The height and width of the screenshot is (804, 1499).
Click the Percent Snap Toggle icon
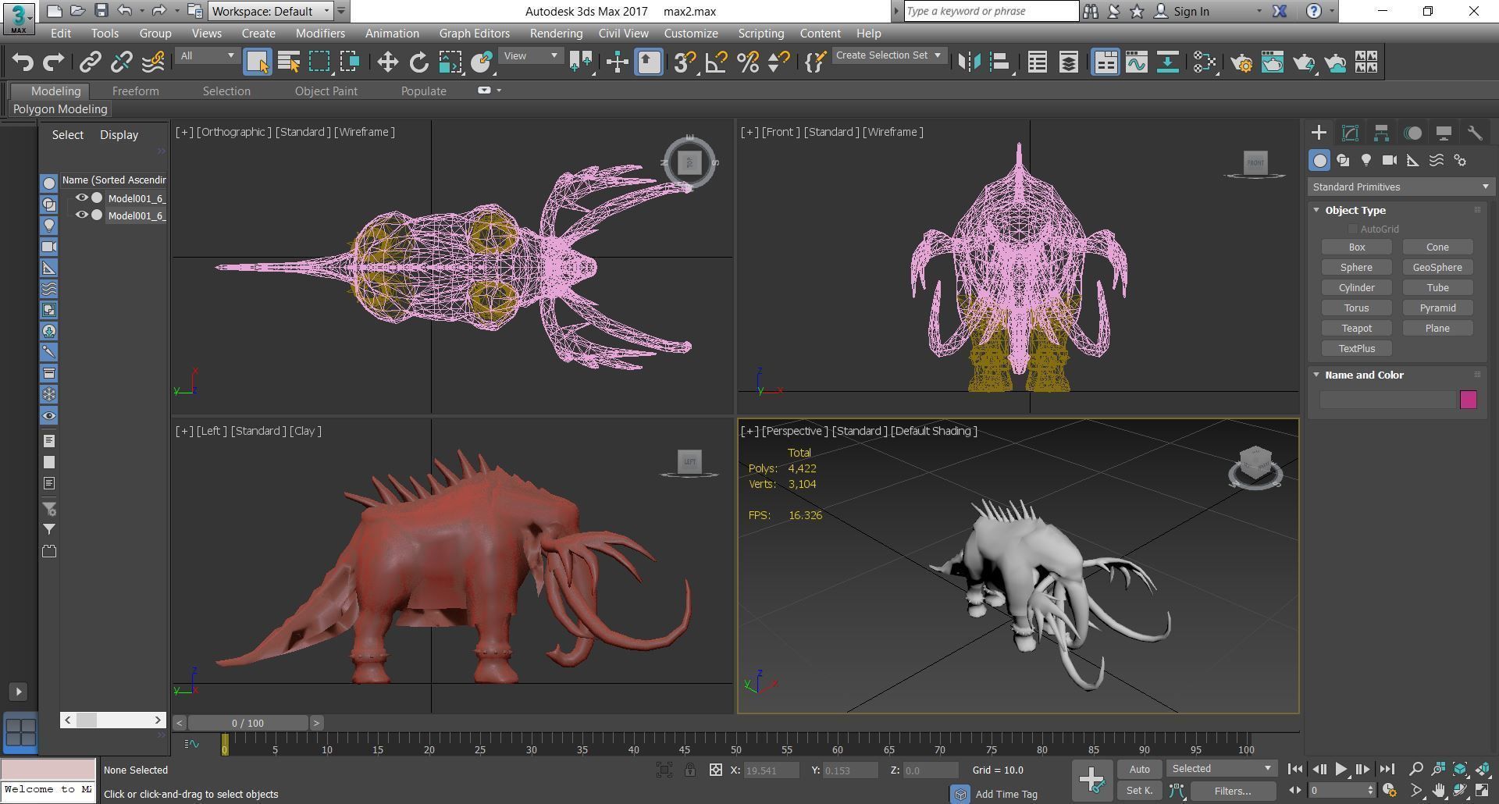(748, 62)
